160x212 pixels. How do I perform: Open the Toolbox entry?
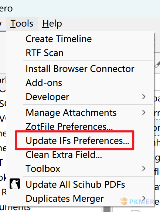coord(43,168)
